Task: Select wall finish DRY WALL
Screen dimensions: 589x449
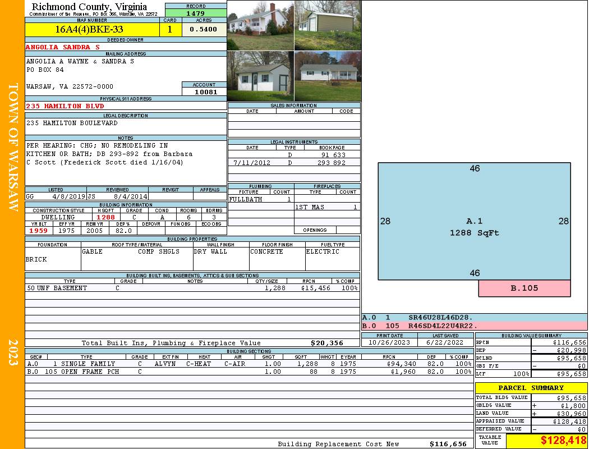Action: [x=210, y=251]
